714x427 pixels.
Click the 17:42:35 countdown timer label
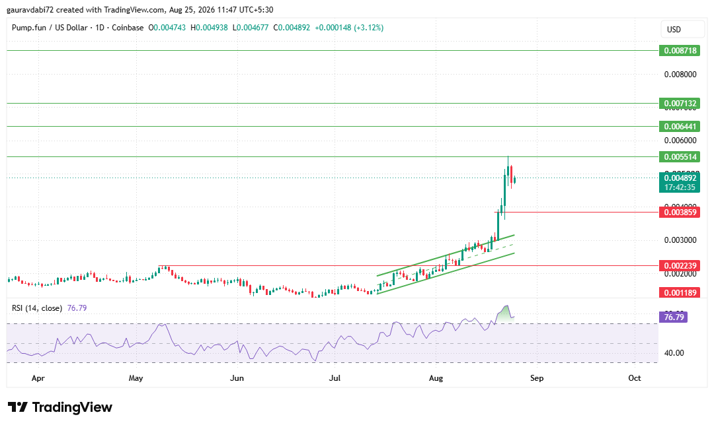pyautogui.click(x=680, y=187)
